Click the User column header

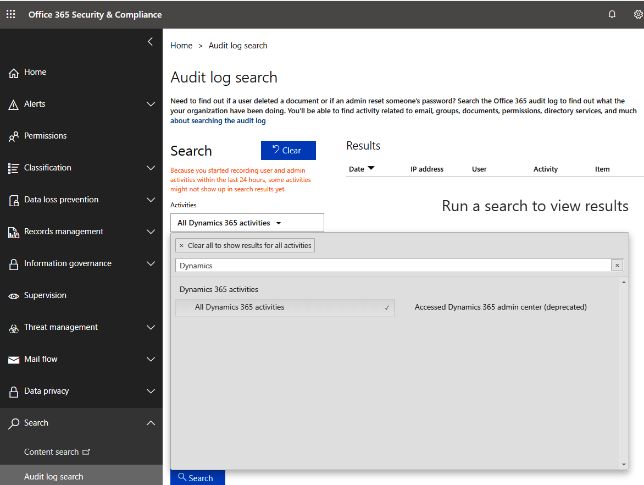pyautogui.click(x=479, y=169)
